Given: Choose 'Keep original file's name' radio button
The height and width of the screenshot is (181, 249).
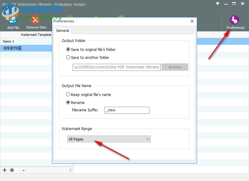Looking at the screenshot, I should tap(89, 94).
